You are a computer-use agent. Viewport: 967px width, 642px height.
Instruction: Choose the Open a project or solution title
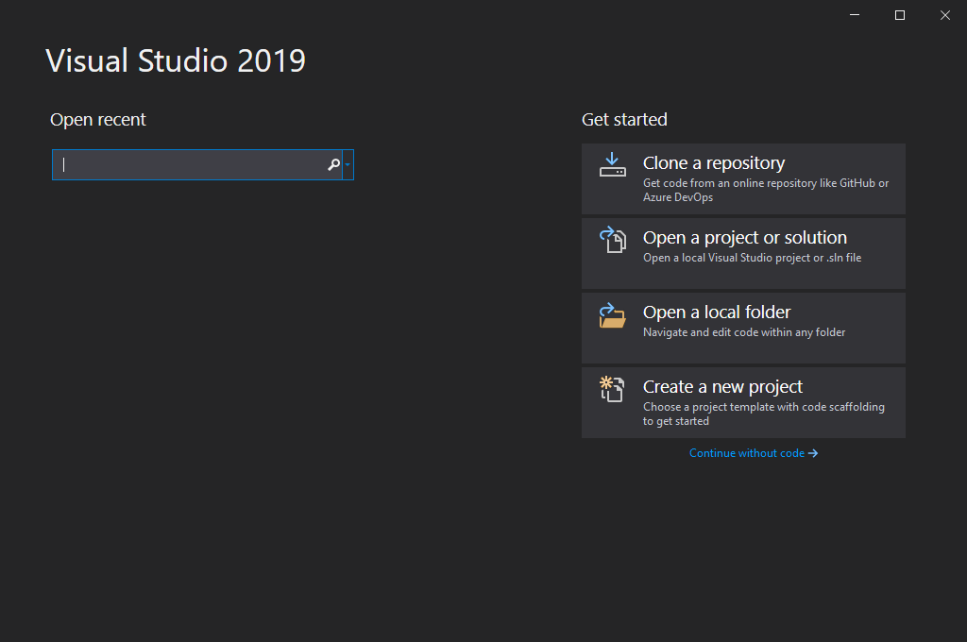coord(744,238)
